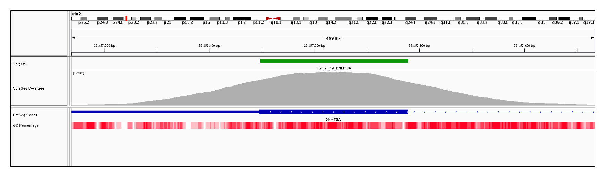Select cytoband q22.1 label

tap(372, 22)
